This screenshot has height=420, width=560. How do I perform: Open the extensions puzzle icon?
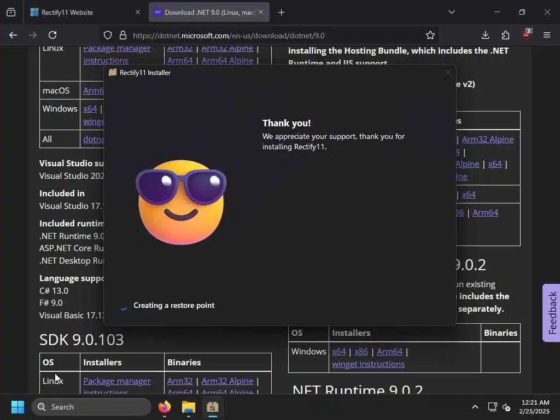505,35
